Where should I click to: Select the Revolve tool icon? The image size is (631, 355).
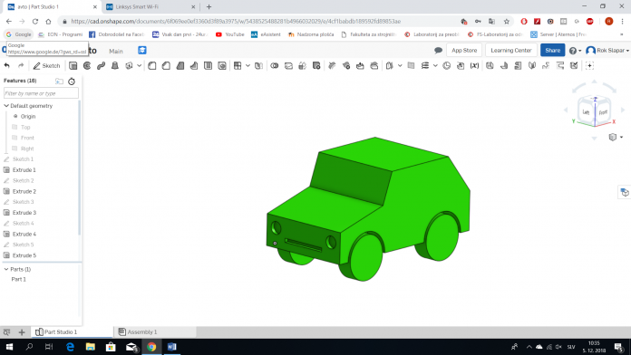(x=87, y=65)
